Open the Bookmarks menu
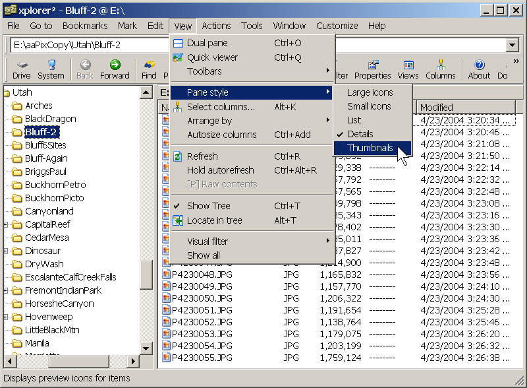 85,26
